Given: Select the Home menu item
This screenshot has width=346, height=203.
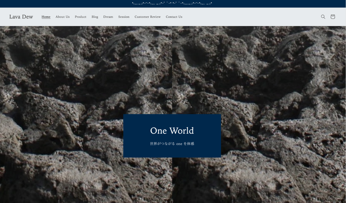Looking at the screenshot, I should tap(46, 17).
